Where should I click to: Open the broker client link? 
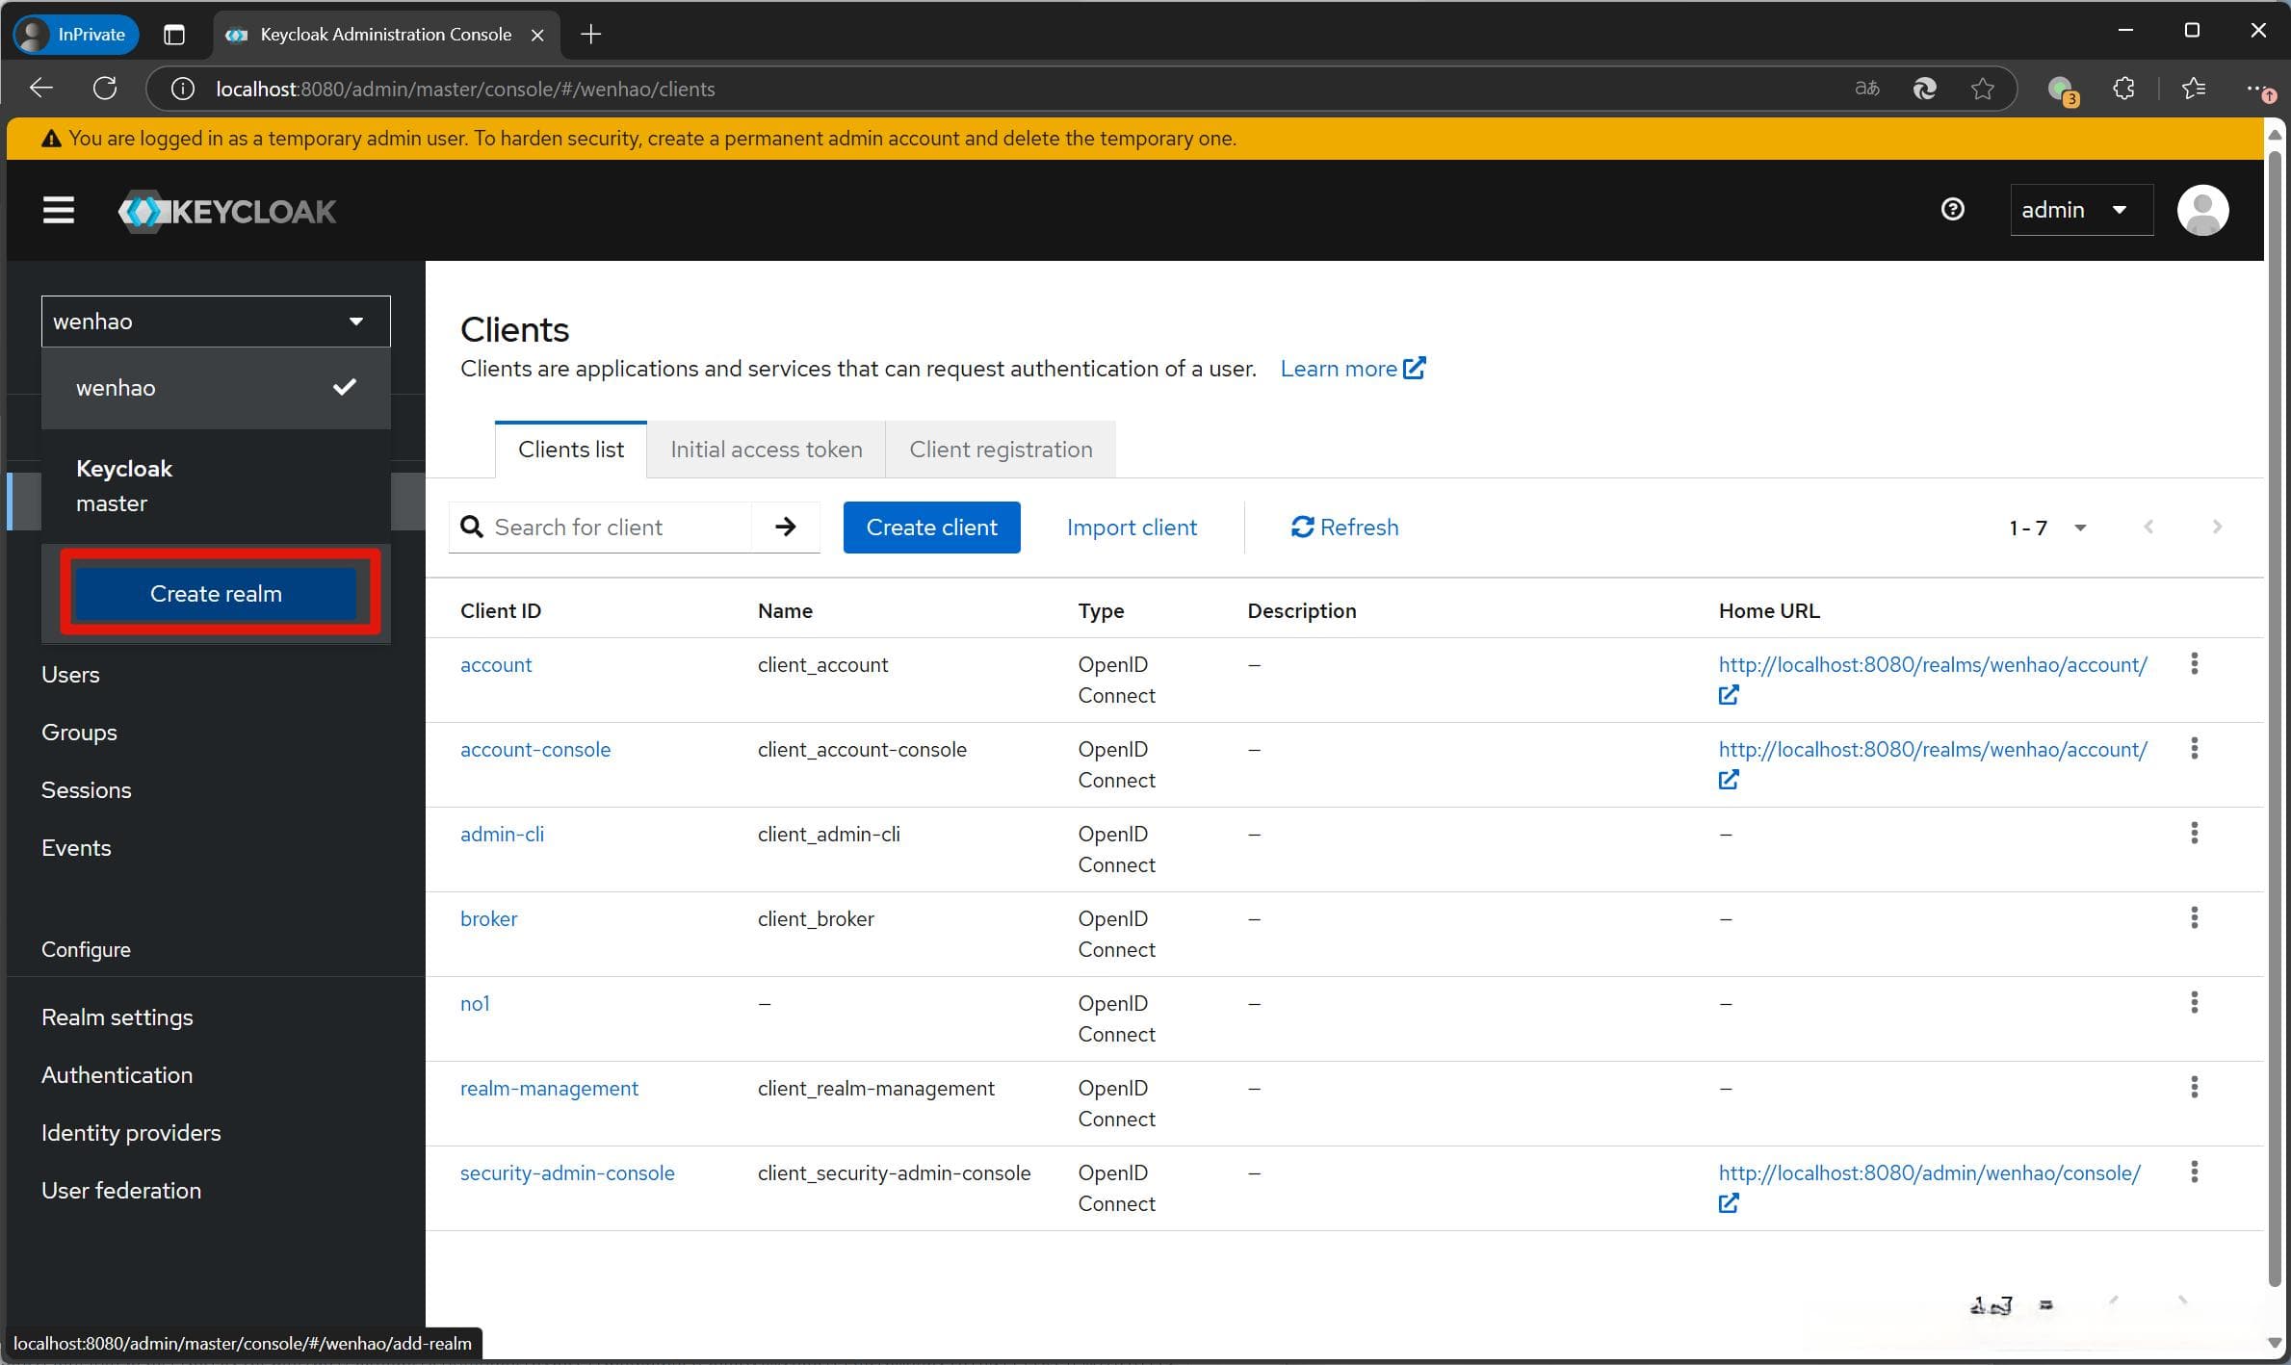488,918
